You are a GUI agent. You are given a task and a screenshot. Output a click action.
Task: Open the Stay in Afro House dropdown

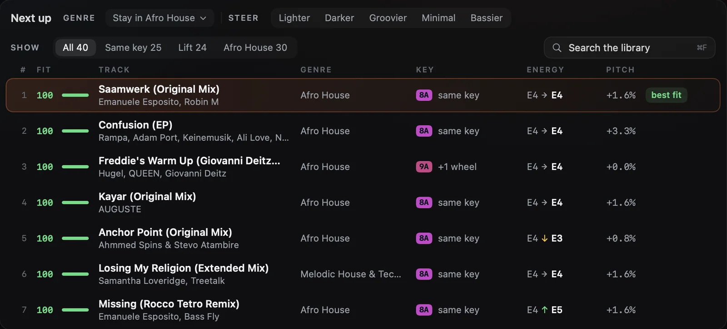point(159,18)
